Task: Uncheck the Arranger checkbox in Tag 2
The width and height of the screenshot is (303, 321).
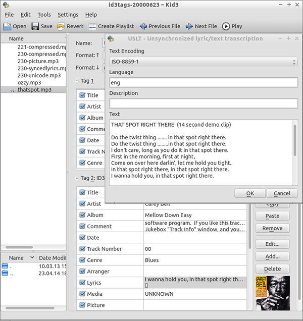Action: click(82, 271)
